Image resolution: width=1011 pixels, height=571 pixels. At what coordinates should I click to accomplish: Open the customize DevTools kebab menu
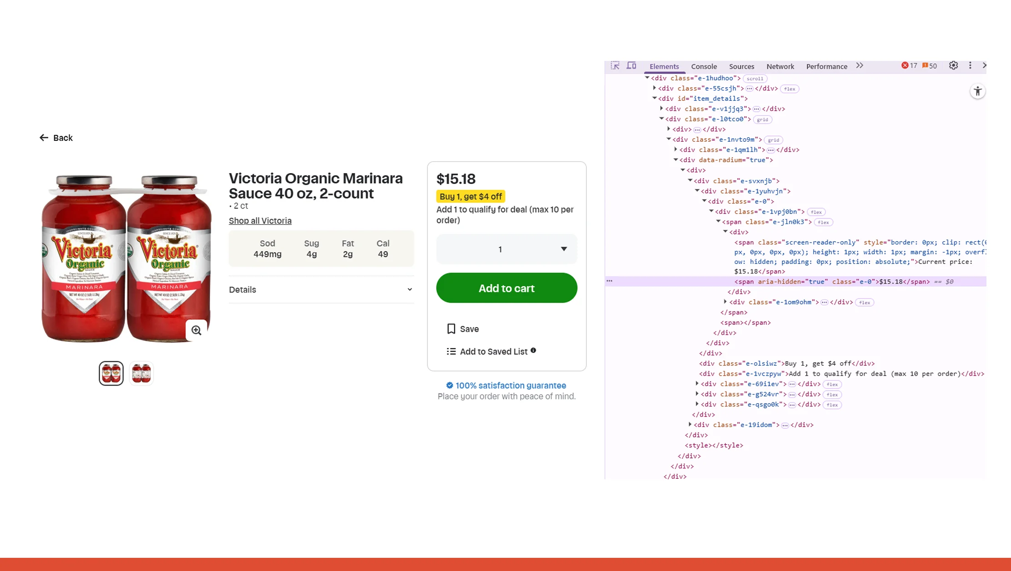coord(970,65)
